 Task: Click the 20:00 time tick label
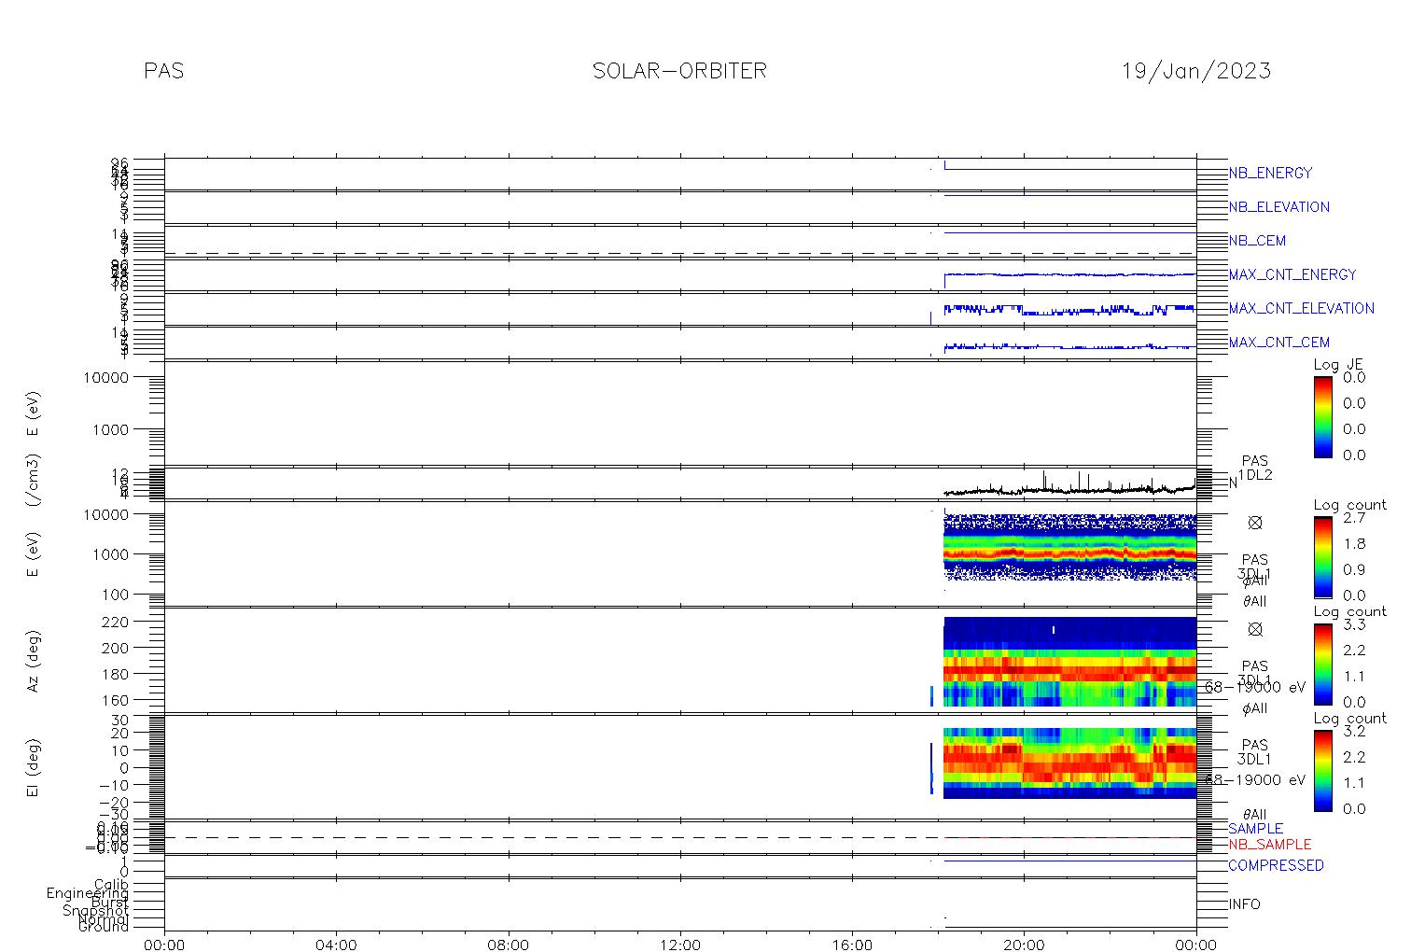1024,945
